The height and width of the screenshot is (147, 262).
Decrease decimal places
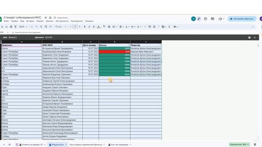point(41,27)
